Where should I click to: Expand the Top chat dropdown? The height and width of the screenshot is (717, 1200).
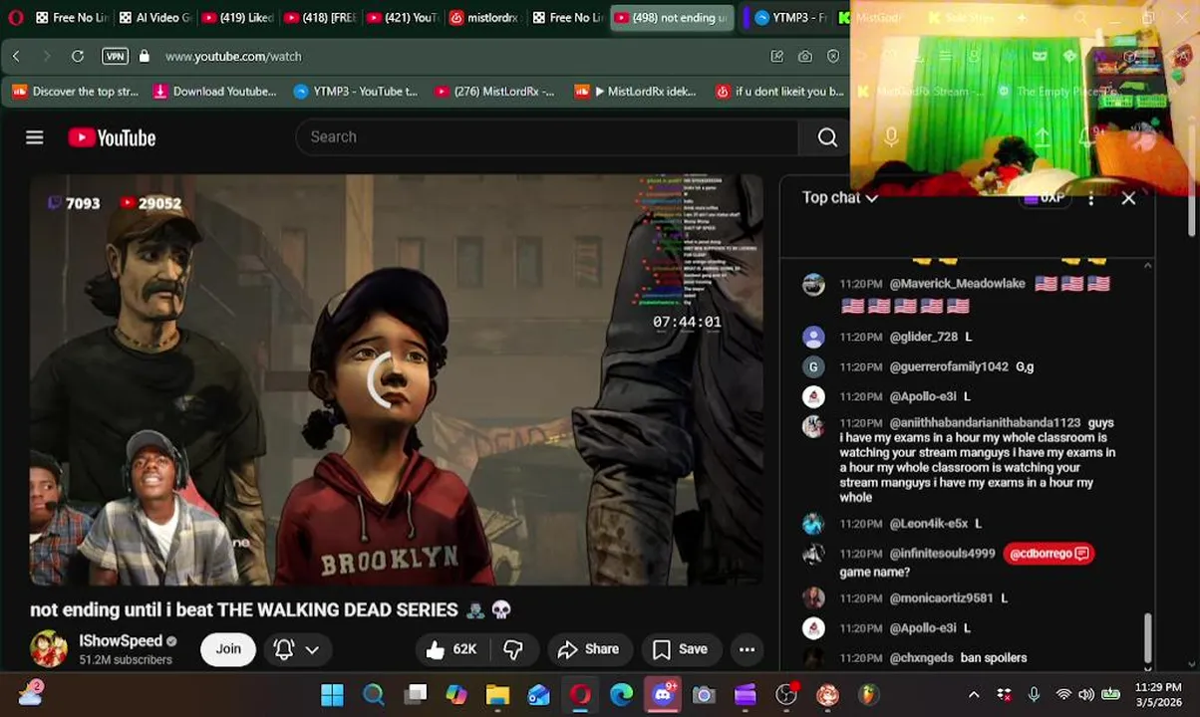[x=840, y=197]
